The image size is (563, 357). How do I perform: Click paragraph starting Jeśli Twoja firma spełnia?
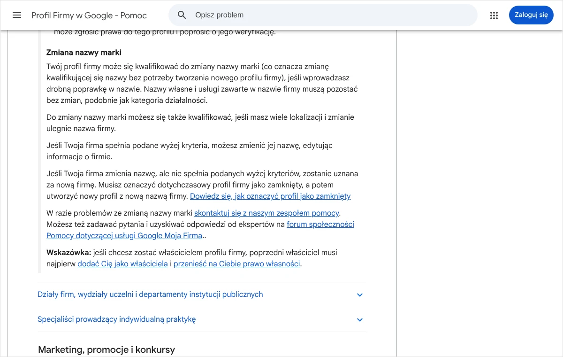point(190,151)
